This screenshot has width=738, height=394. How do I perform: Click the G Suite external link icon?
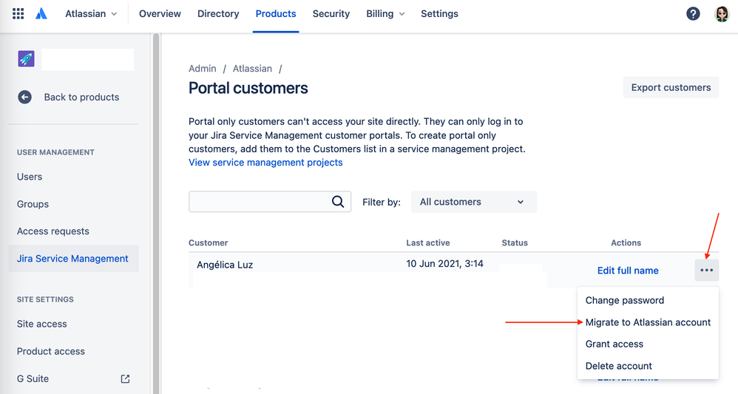125,378
